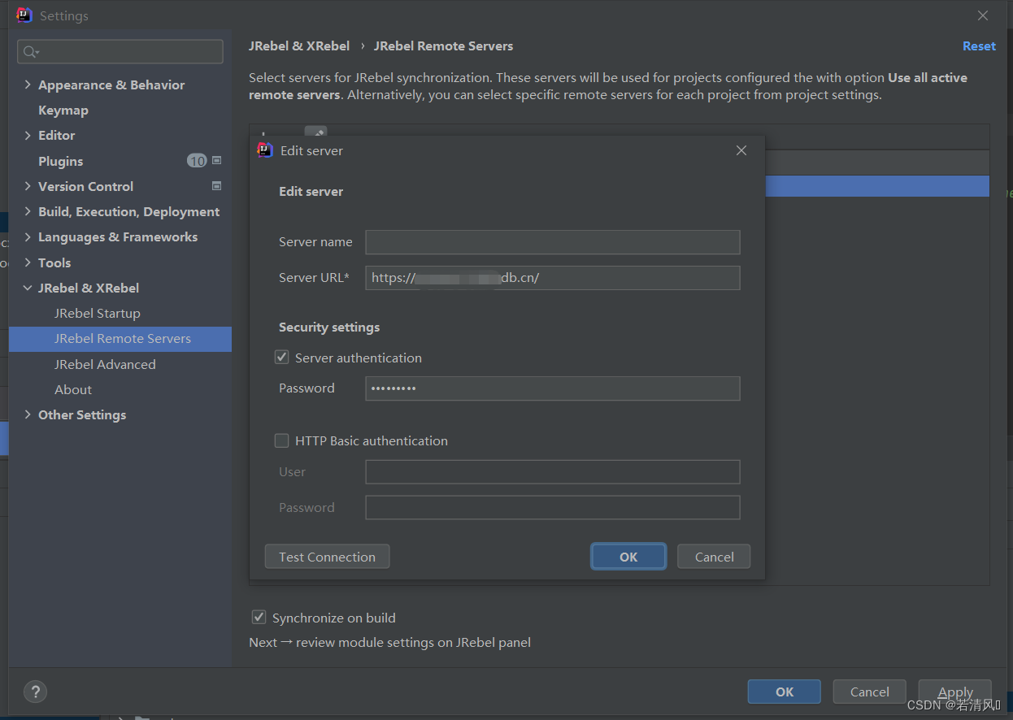Focus the Settings search box

(x=120, y=52)
